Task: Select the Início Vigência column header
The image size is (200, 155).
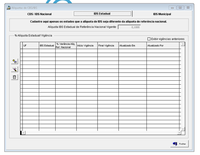Action: click(x=87, y=45)
